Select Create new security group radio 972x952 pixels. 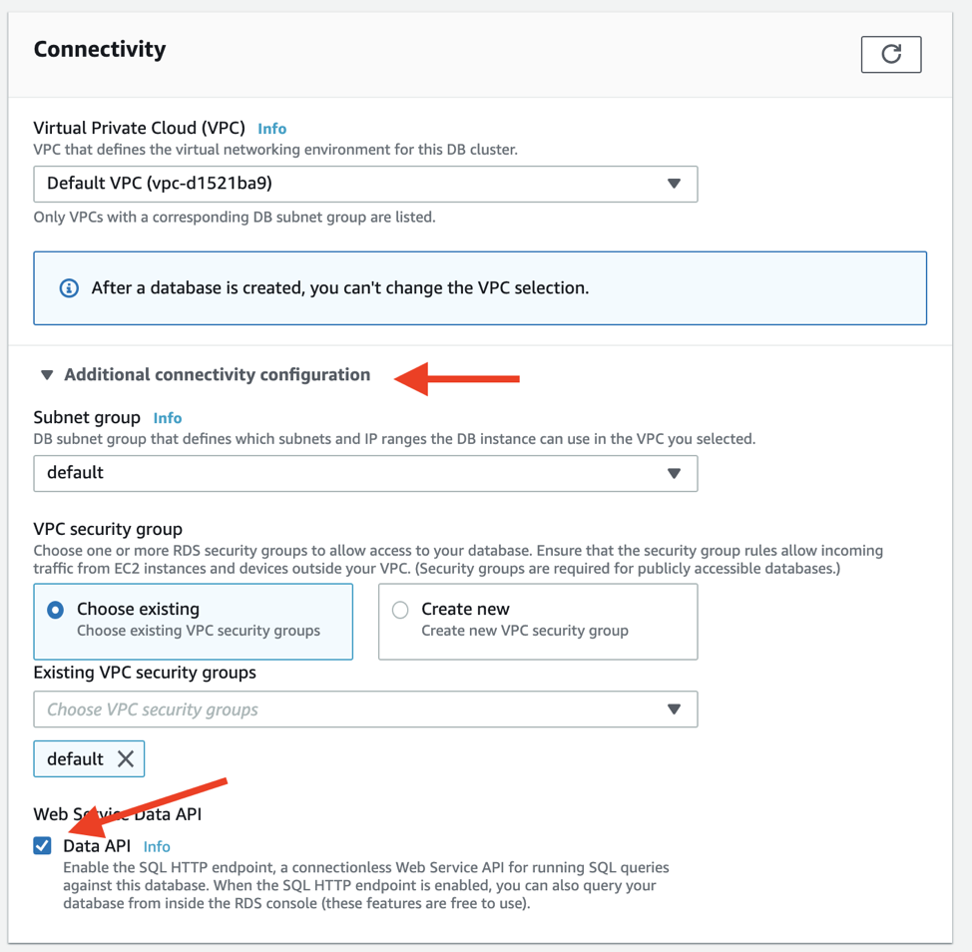pos(400,610)
